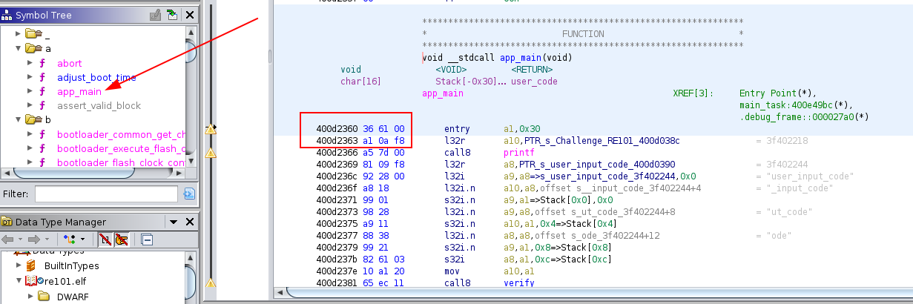The width and height of the screenshot is (913, 304).
Task: Collapse the re101.elf data type archive
Action: (x=19, y=281)
